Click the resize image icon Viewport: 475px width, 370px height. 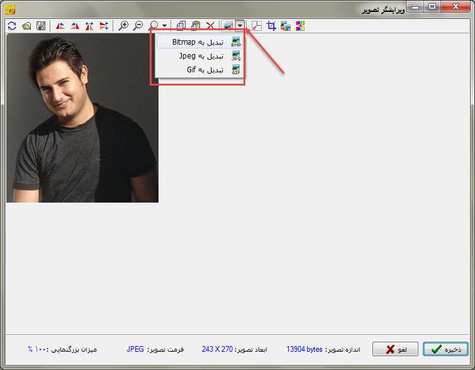pos(257,26)
